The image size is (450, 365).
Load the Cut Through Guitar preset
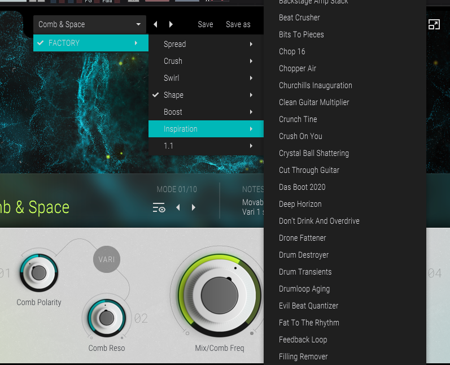345,170
